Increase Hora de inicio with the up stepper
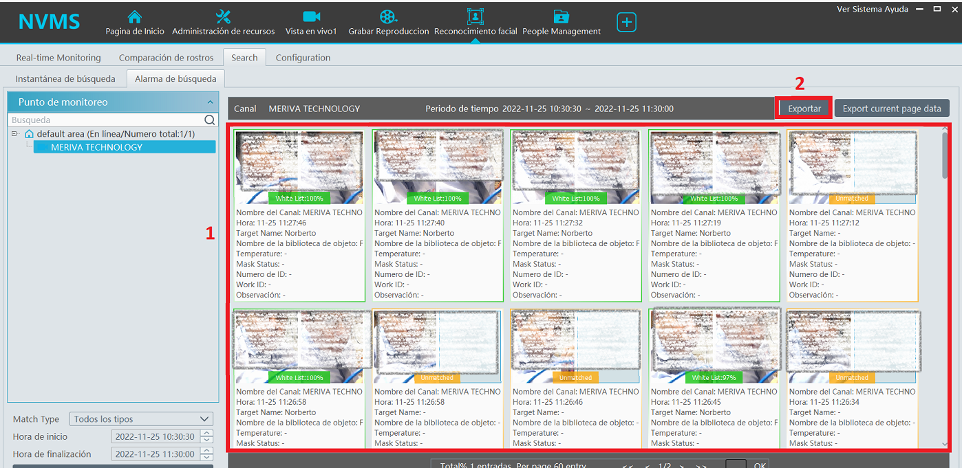The image size is (962, 468). [x=208, y=433]
